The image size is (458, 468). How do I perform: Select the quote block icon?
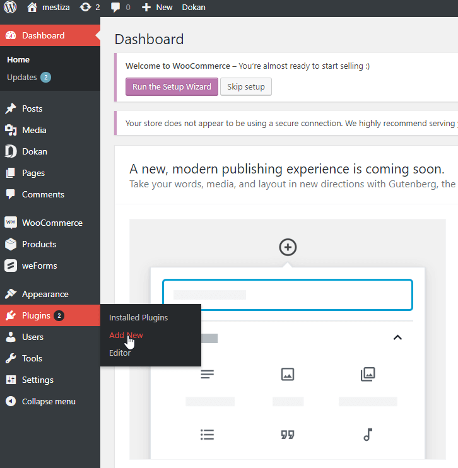(288, 435)
